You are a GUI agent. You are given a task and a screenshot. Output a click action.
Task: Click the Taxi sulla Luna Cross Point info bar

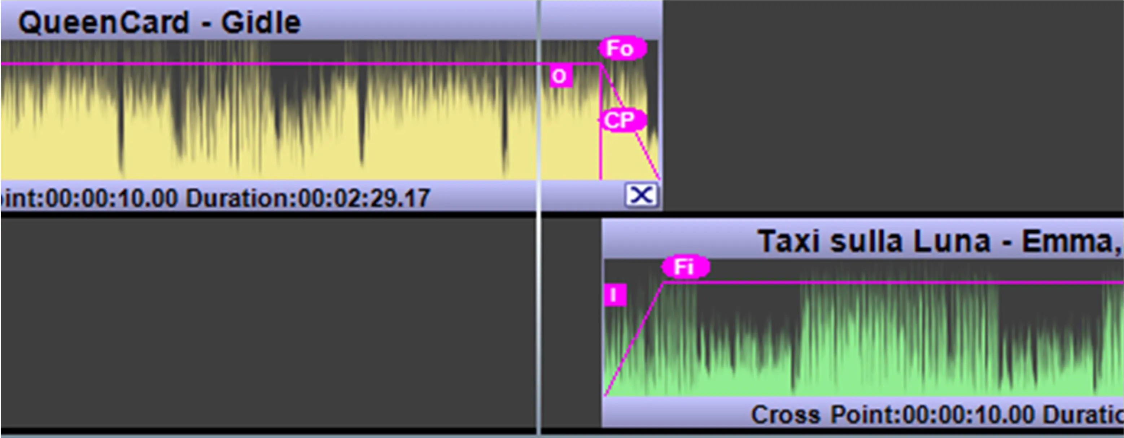coord(863,413)
